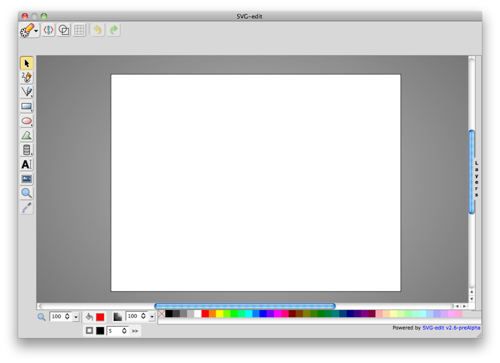Select the Pencil freehand tool
Image resolution: width=500 pixels, height=363 pixels.
coord(27,77)
